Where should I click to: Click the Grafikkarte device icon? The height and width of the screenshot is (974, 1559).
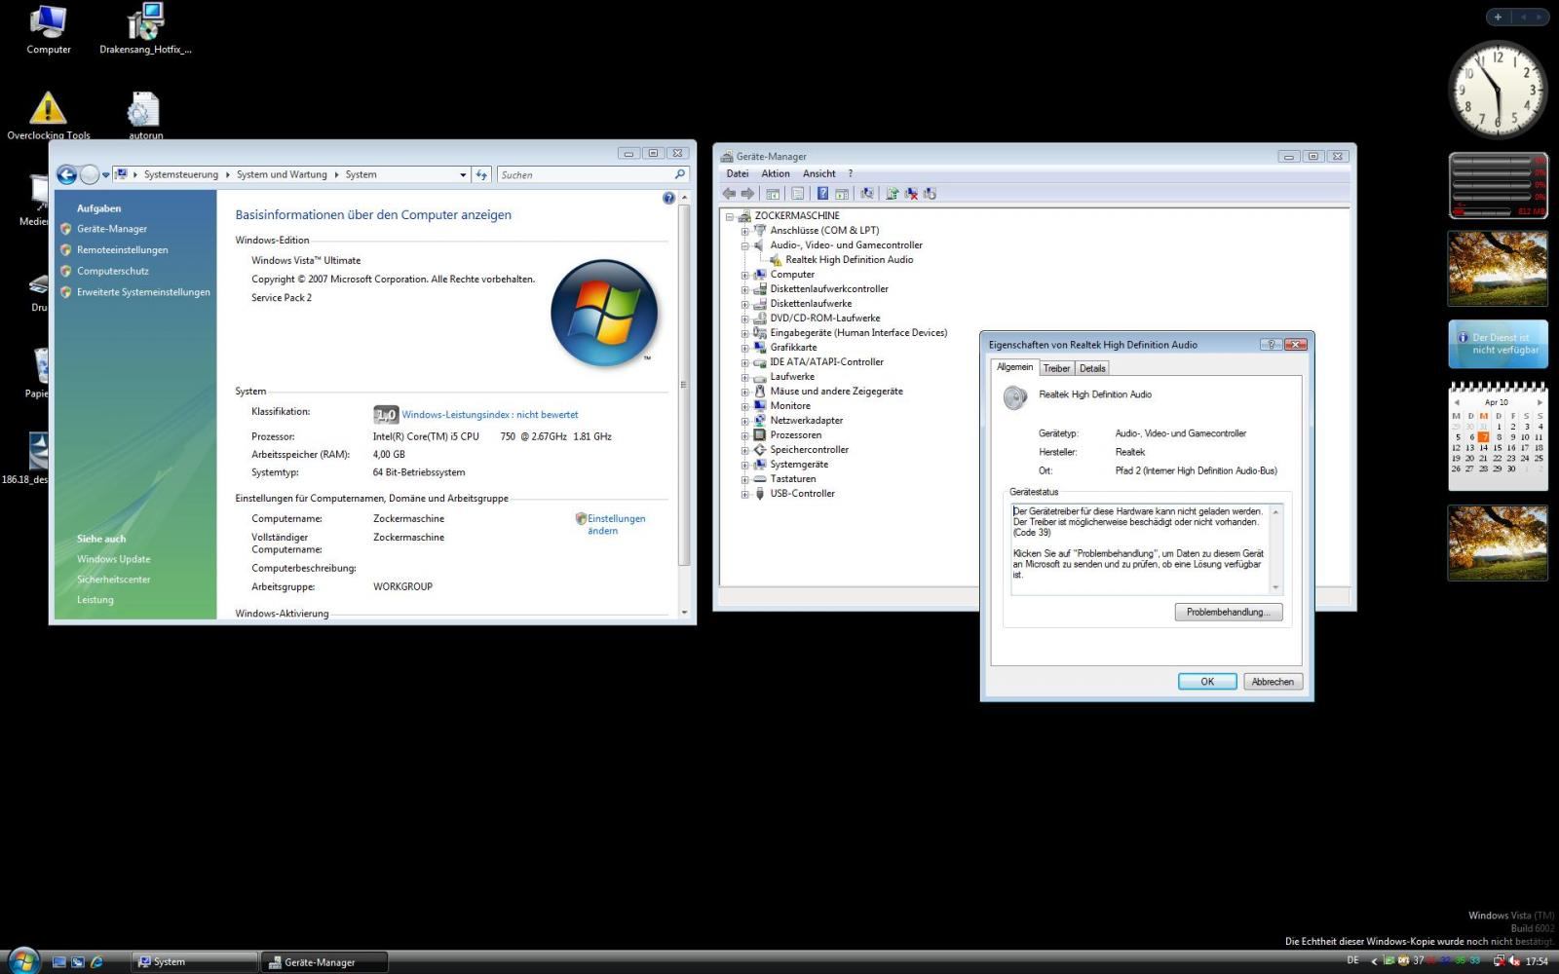(760, 348)
